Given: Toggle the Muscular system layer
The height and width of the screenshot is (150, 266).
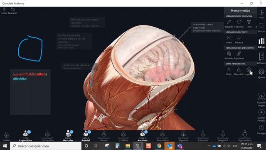Looking at the screenshot, I should pos(68,135).
